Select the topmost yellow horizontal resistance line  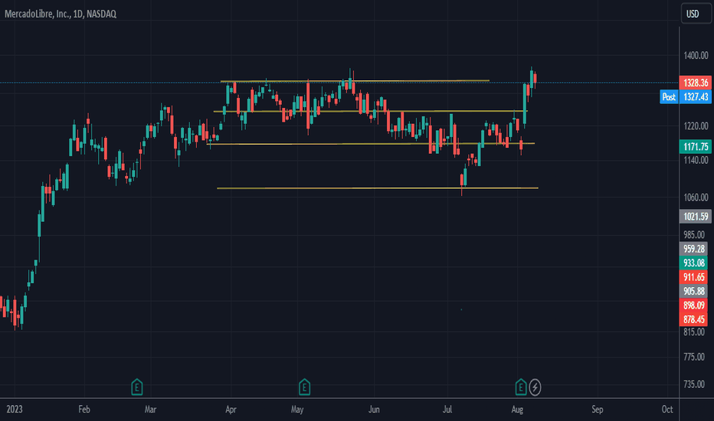coord(355,81)
